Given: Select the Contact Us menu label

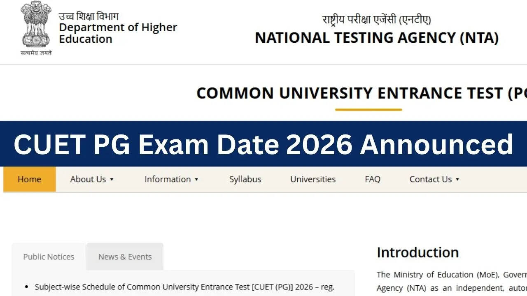Looking at the screenshot, I should click(430, 179).
